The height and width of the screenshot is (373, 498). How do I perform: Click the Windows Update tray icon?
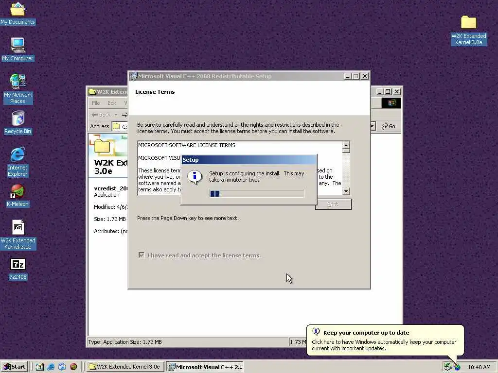pyautogui.click(x=457, y=367)
